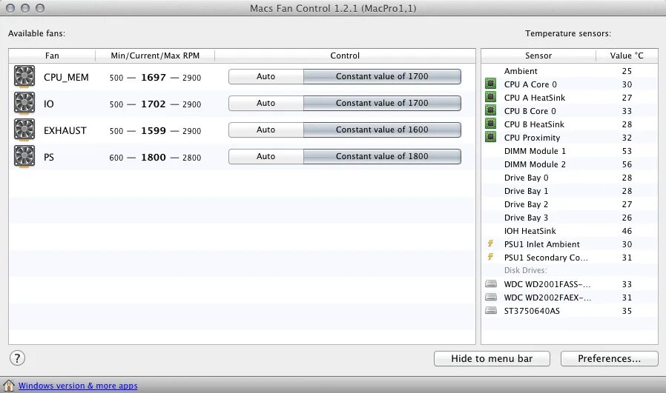The image size is (666, 393).
Task: Open help with the question mark button
Action: [17, 358]
